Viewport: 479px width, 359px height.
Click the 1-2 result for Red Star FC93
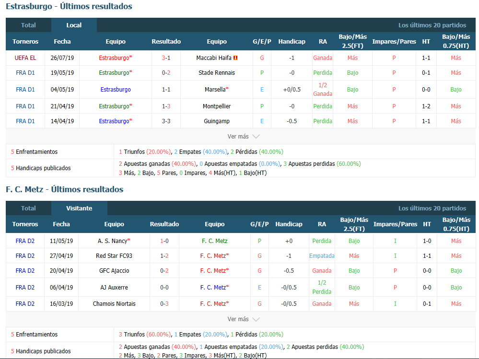coord(164,255)
